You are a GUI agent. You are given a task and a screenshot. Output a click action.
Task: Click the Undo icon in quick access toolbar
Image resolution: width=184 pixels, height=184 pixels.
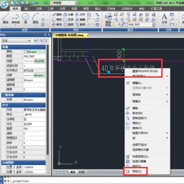(37, 3)
